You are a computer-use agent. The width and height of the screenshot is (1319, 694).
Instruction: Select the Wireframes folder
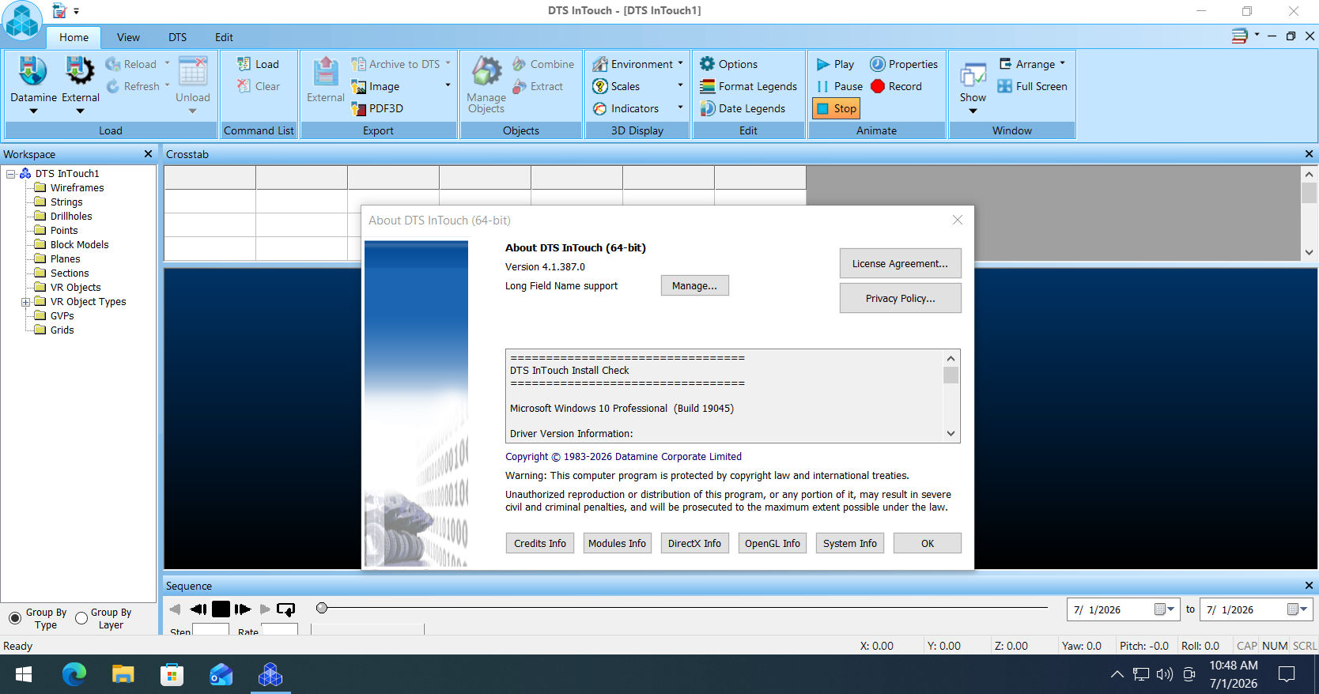(x=77, y=188)
